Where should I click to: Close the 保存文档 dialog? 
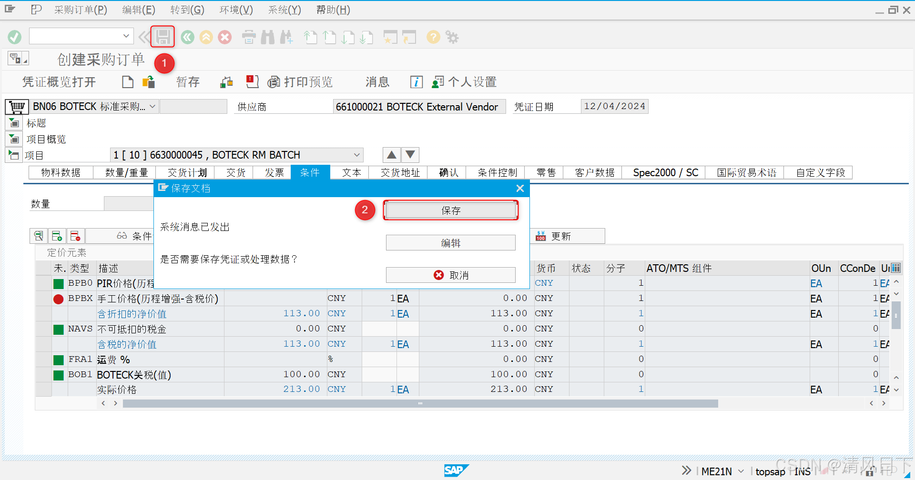coord(520,188)
